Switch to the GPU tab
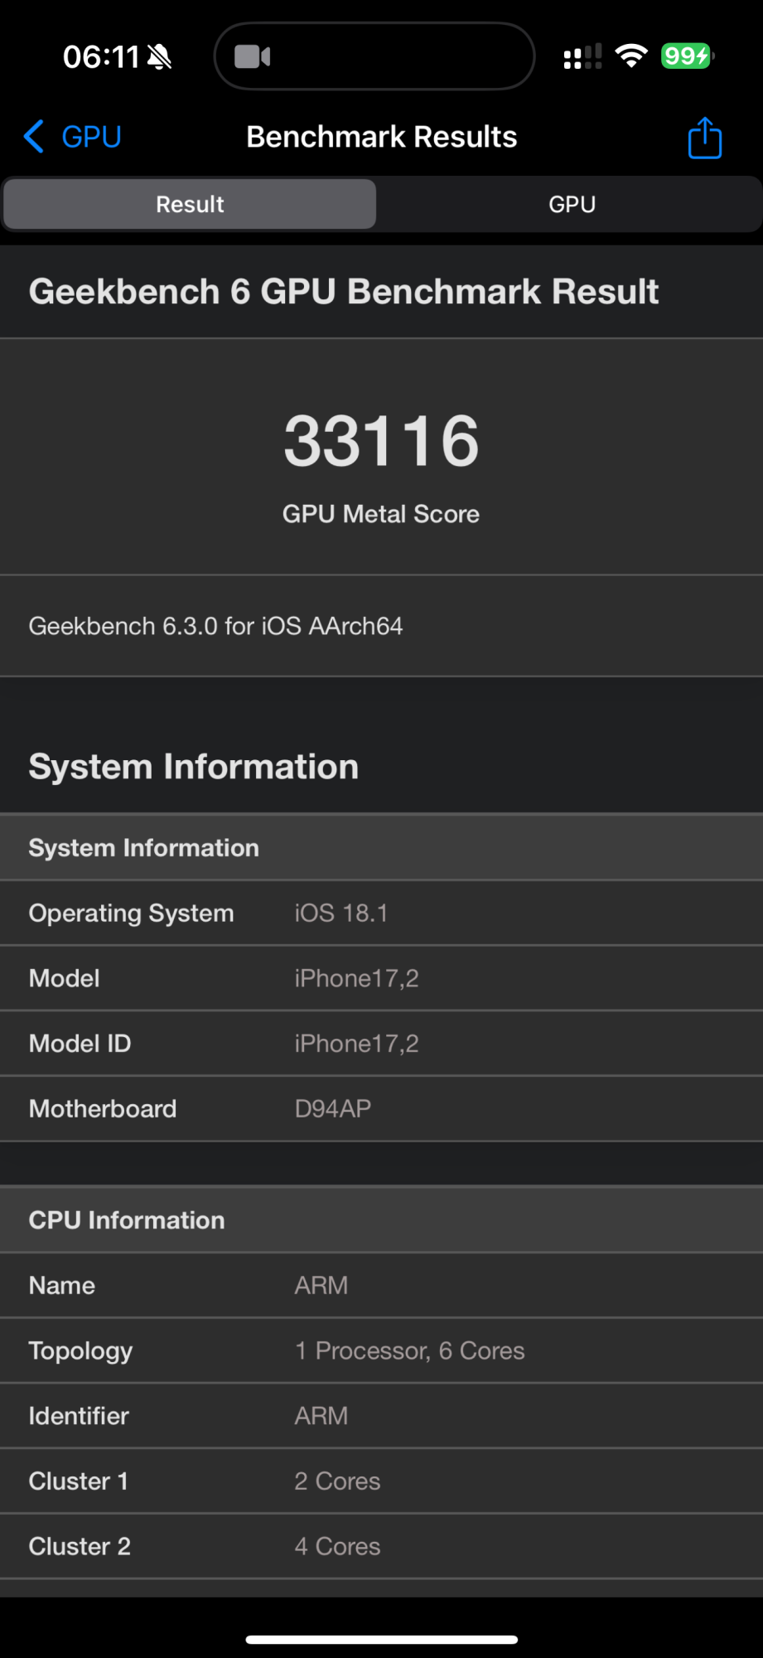This screenshot has height=1658, width=763. (x=572, y=204)
